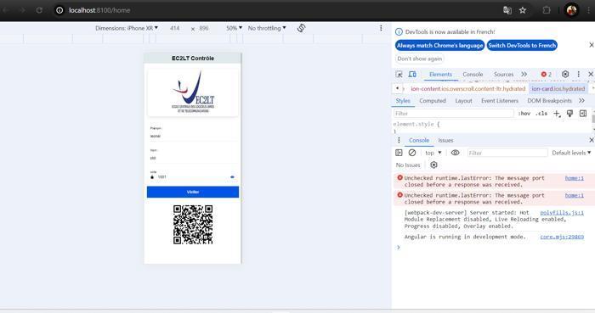595x313 pixels.
Task: Click the code input showing 1001
Action: tap(192, 176)
